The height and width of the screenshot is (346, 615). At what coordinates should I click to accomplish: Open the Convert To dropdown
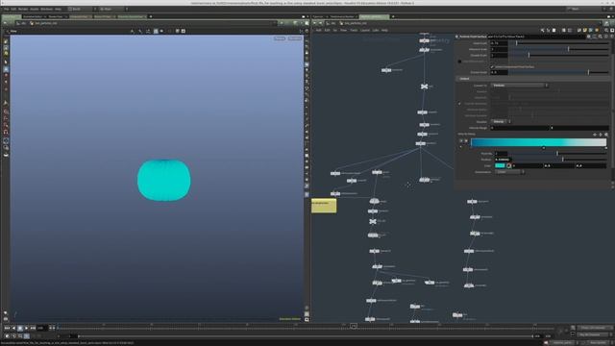(x=519, y=86)
